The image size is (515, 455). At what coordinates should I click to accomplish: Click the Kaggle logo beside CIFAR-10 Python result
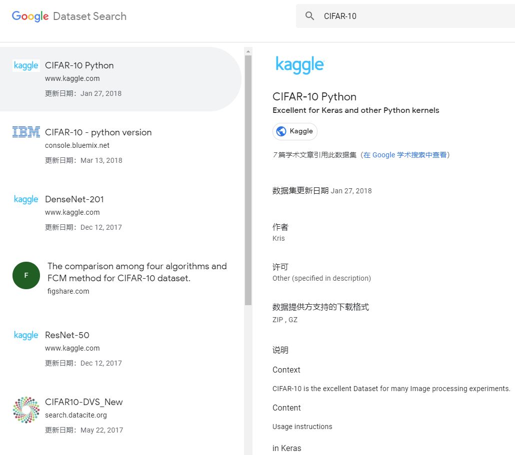point(26,65)
